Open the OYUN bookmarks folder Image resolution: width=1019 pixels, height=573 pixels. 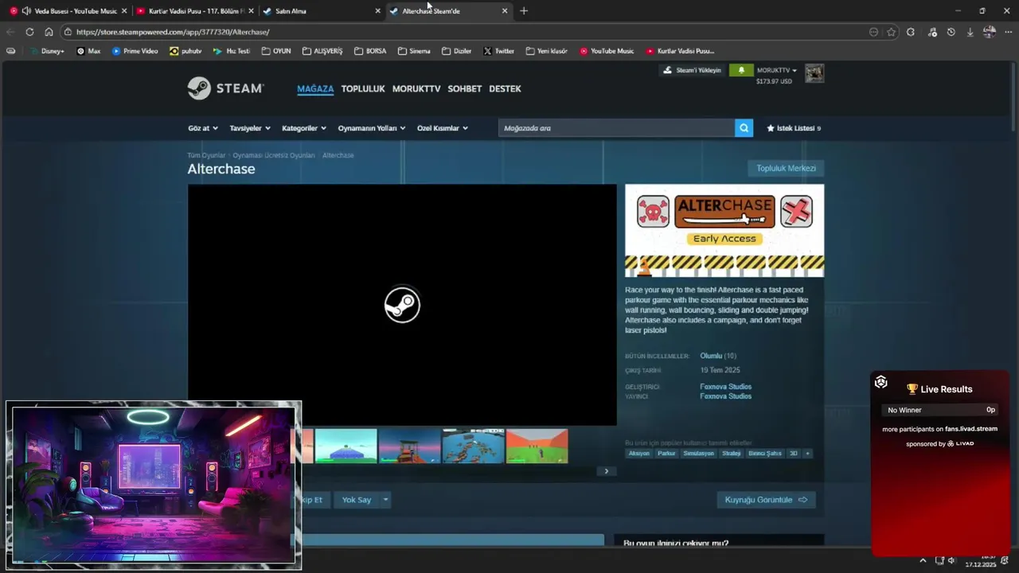[x=275, y=51]
